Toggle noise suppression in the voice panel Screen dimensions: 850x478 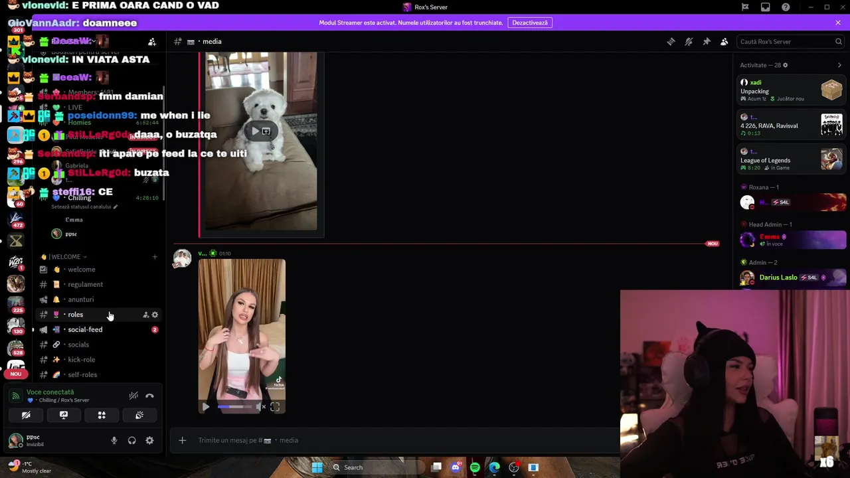click(133, 396)
